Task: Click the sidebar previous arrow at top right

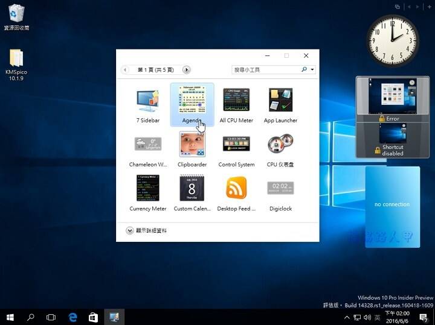Action: tap(409, 7)
